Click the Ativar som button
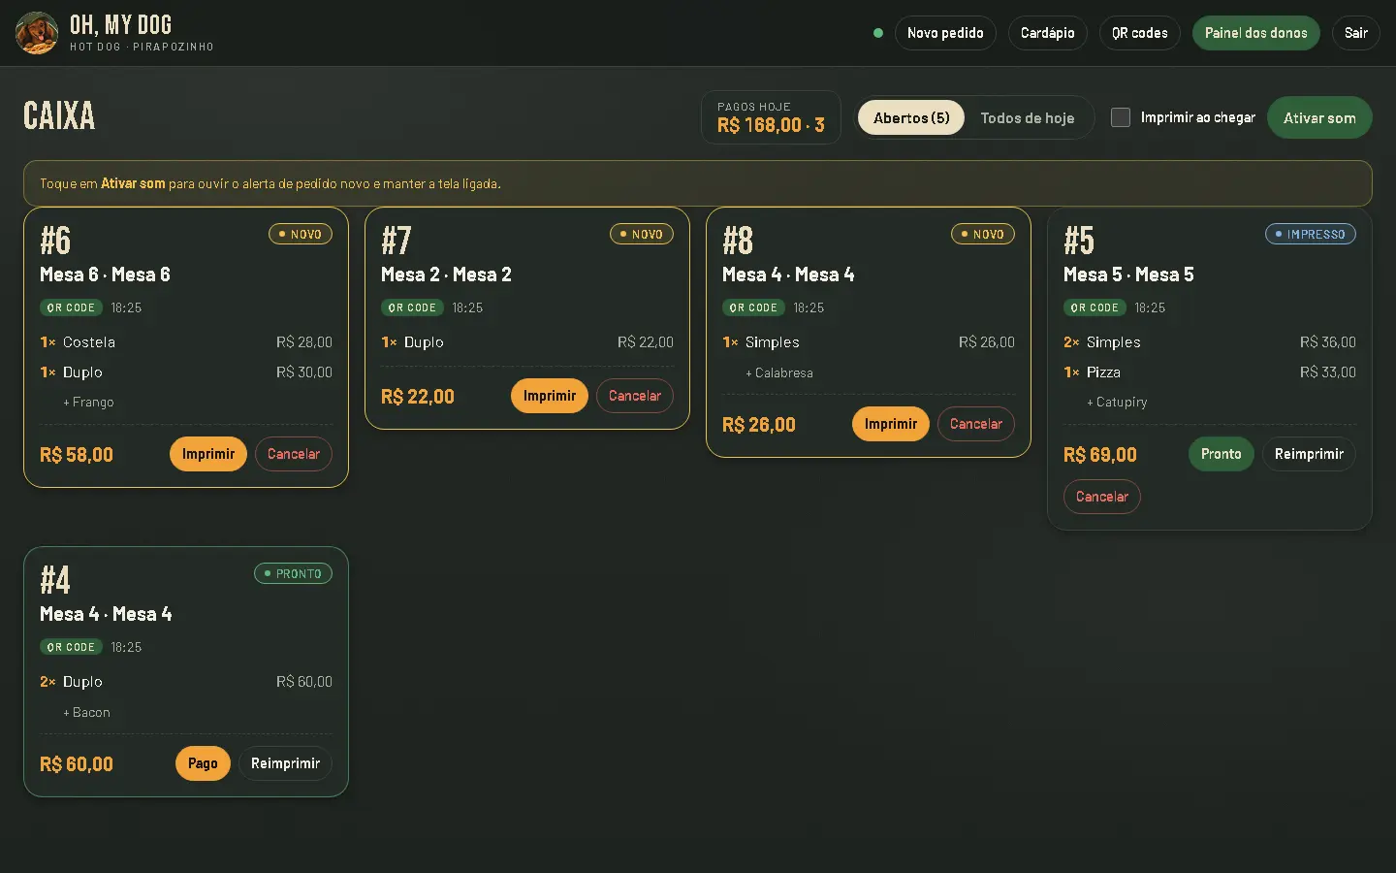The height and width of the screenshot is (873, 1396). click(x=1319, y=117)
